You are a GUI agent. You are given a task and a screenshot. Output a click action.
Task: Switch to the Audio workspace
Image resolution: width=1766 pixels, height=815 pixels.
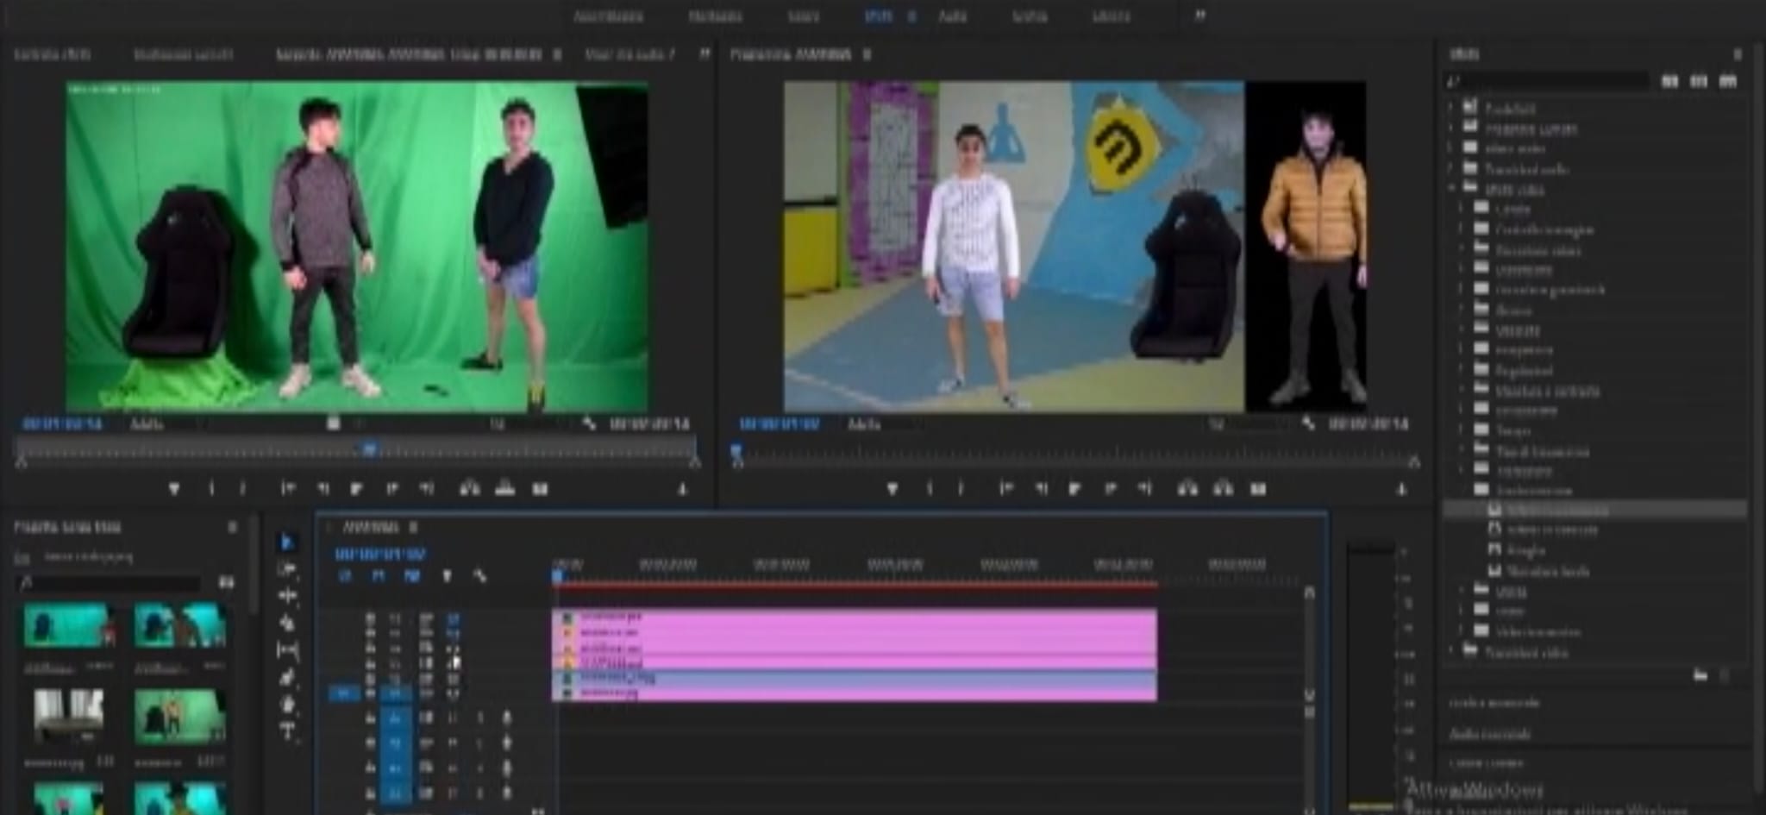pos(953,16)
